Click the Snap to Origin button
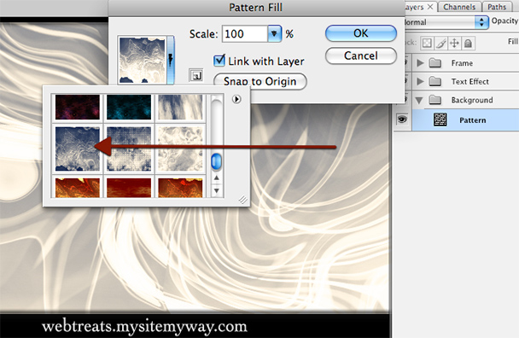 tap(260, 81)
